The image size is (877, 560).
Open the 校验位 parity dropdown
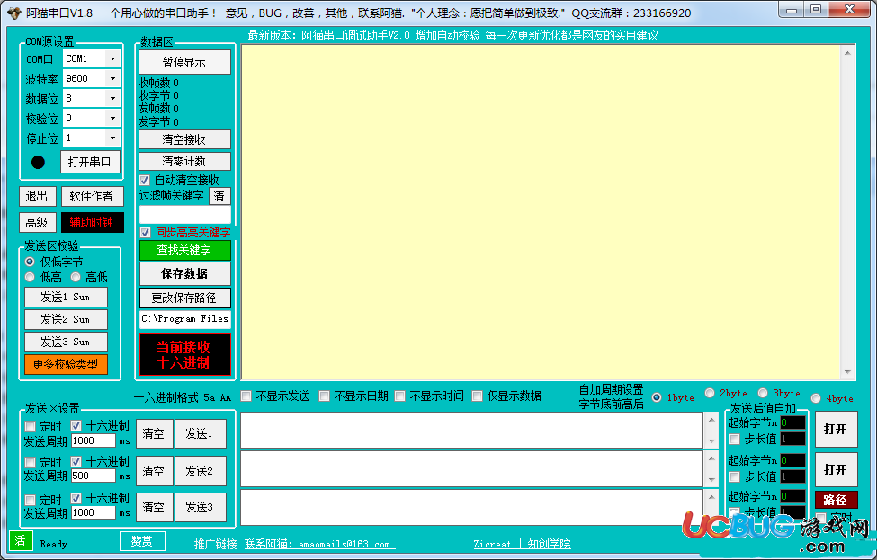click(x=112, y=118)
